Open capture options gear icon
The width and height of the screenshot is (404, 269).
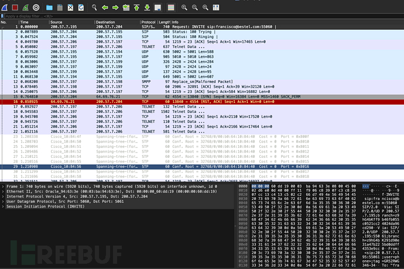pyautogui.click(x=36, y=8)
